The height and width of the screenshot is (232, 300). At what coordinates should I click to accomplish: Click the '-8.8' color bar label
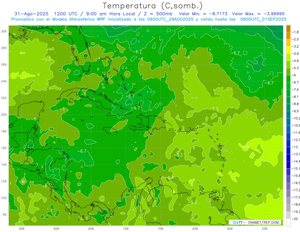click(x=295, y=104)
